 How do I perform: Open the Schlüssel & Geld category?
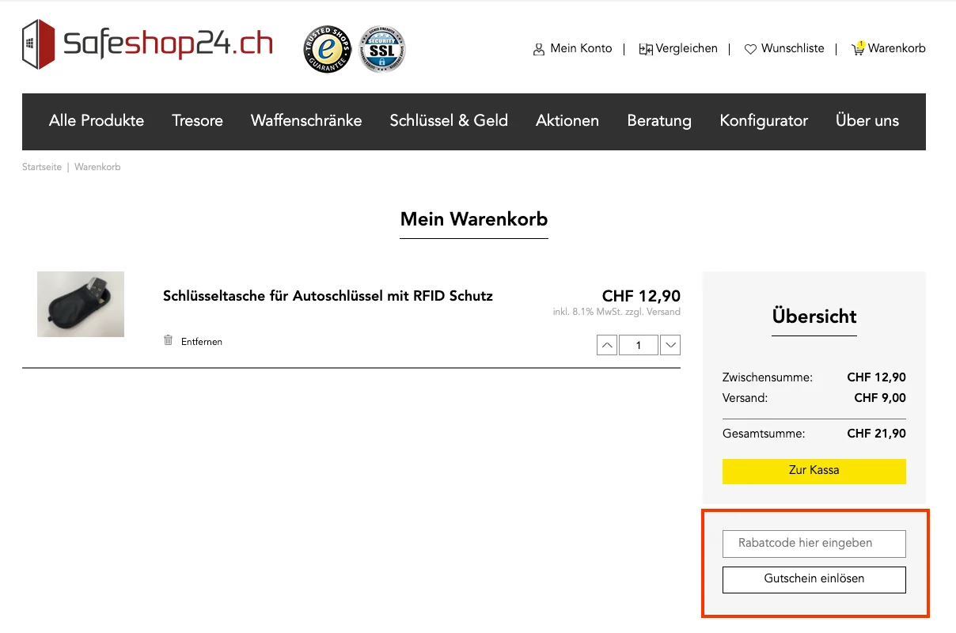[449, 121]
